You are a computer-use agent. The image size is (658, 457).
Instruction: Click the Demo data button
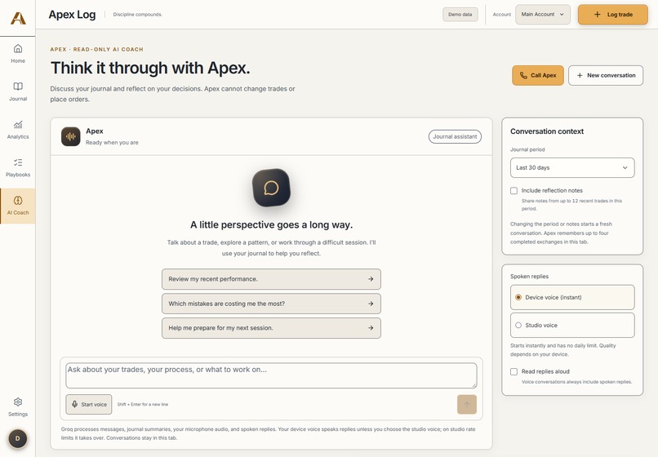click(x=460, y=14)
